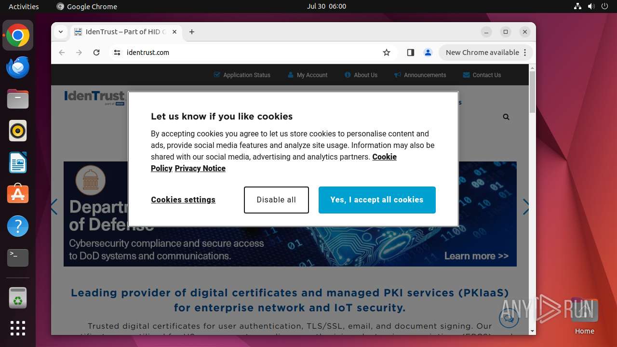Open the Help icon in the dock
Screen dimensions: 617x347
point(18,226)
